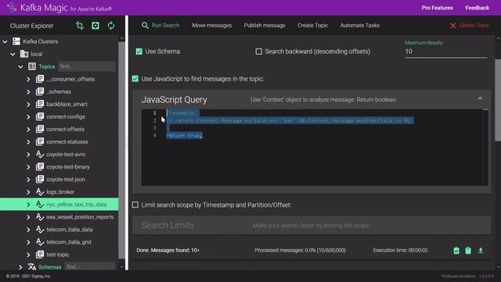Refresh the Cluster Explorer tree
The height and width of the screenshot is (282, 501).
click(111, 26)
